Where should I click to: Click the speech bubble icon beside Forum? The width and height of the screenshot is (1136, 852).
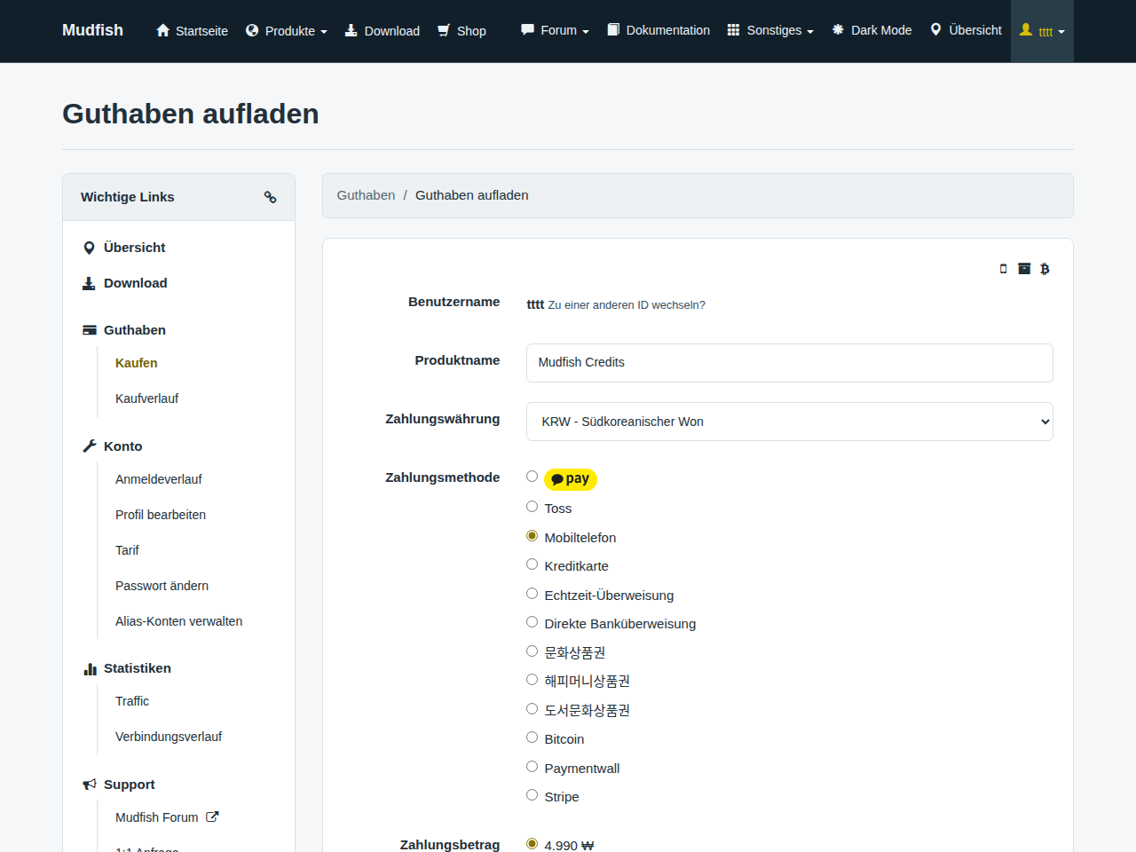point(528,29)
